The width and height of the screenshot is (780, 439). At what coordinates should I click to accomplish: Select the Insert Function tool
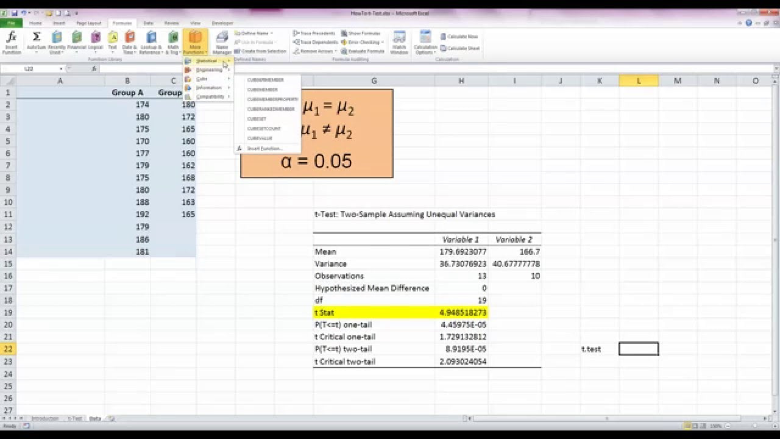11,40
